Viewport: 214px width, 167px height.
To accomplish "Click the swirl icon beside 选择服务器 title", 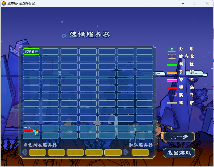I will click(65, 35).
